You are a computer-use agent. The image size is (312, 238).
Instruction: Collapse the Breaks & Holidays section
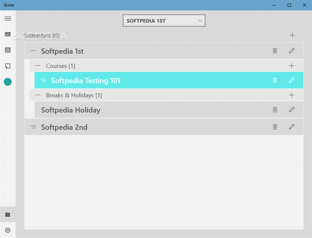(38, 95)
